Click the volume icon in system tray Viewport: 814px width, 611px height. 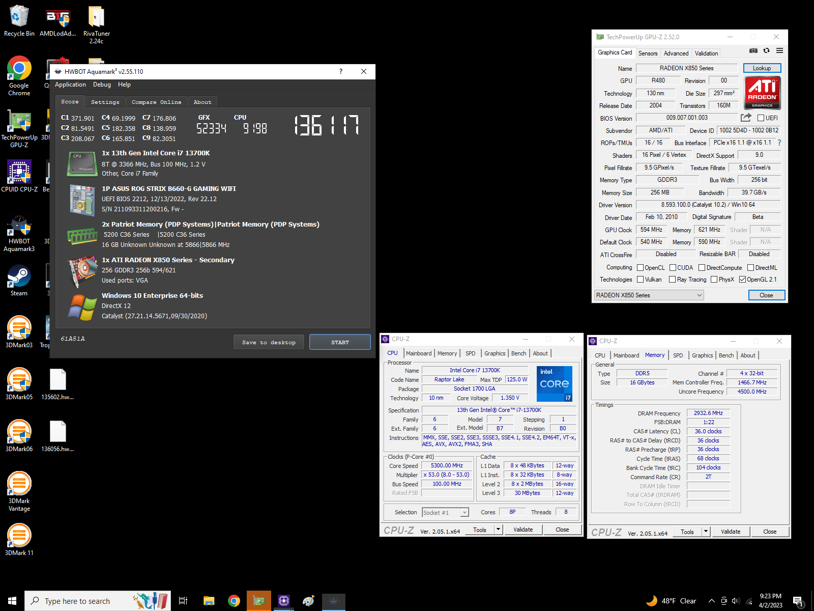click(x=736, y=601)
